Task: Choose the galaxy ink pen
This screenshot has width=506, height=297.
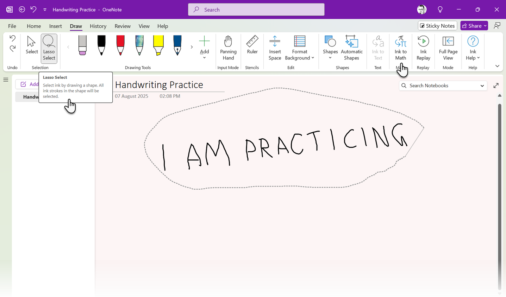Action: click(139, 45)
